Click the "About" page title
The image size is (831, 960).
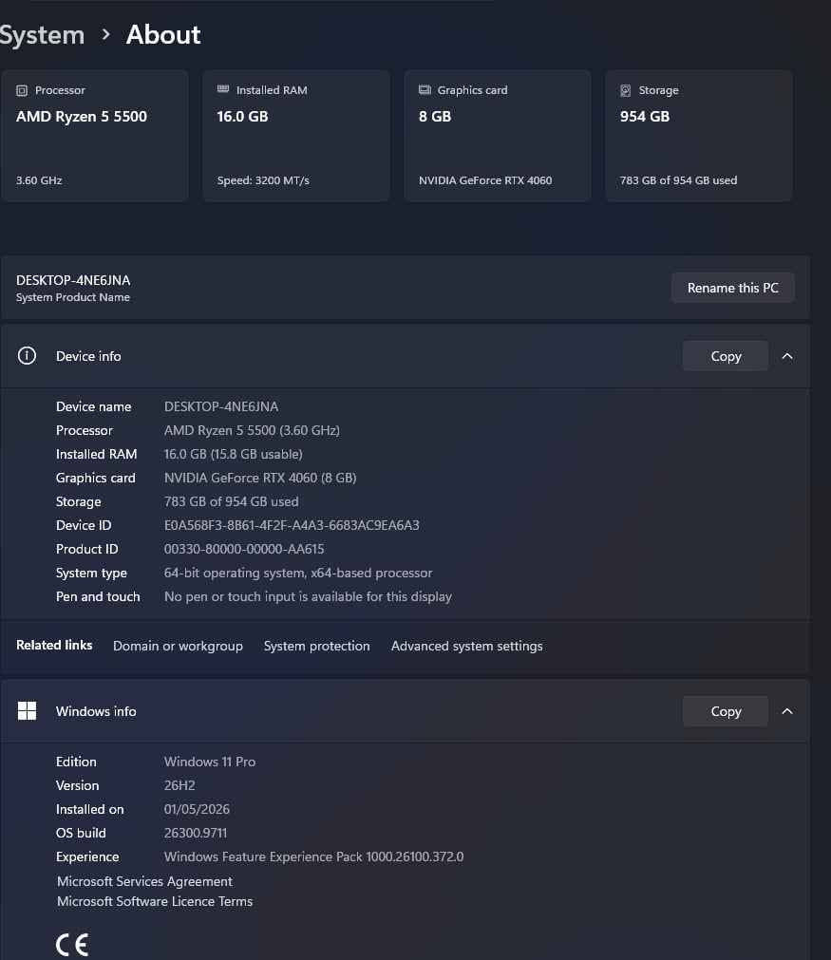point(163,35)
